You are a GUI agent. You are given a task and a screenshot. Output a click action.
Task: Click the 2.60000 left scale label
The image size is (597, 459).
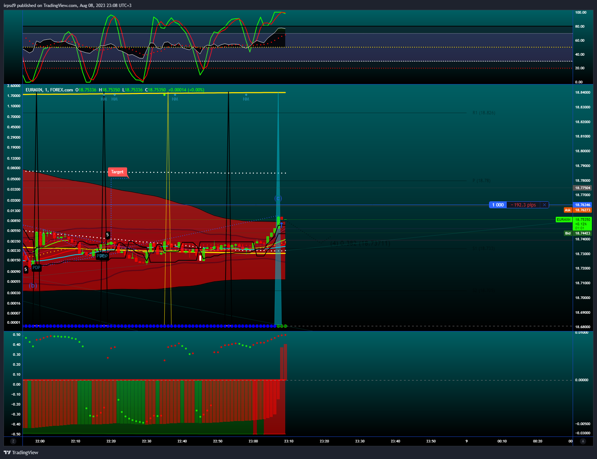click(x=14, y=86)
